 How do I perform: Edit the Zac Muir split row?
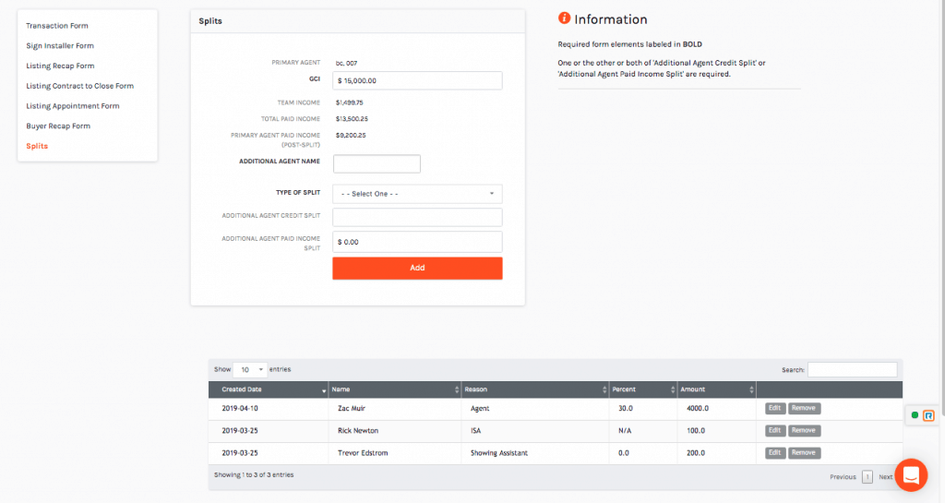point(775,409)
